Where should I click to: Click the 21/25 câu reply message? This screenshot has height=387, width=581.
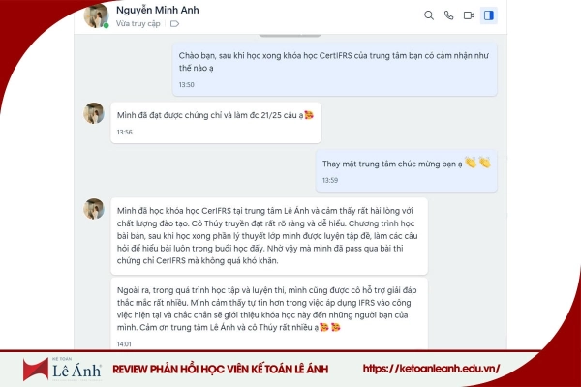point(216,123)
